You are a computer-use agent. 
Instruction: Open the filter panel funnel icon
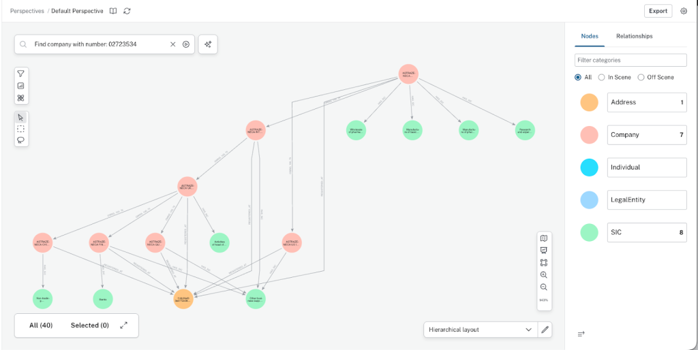[x=21, y=74]
